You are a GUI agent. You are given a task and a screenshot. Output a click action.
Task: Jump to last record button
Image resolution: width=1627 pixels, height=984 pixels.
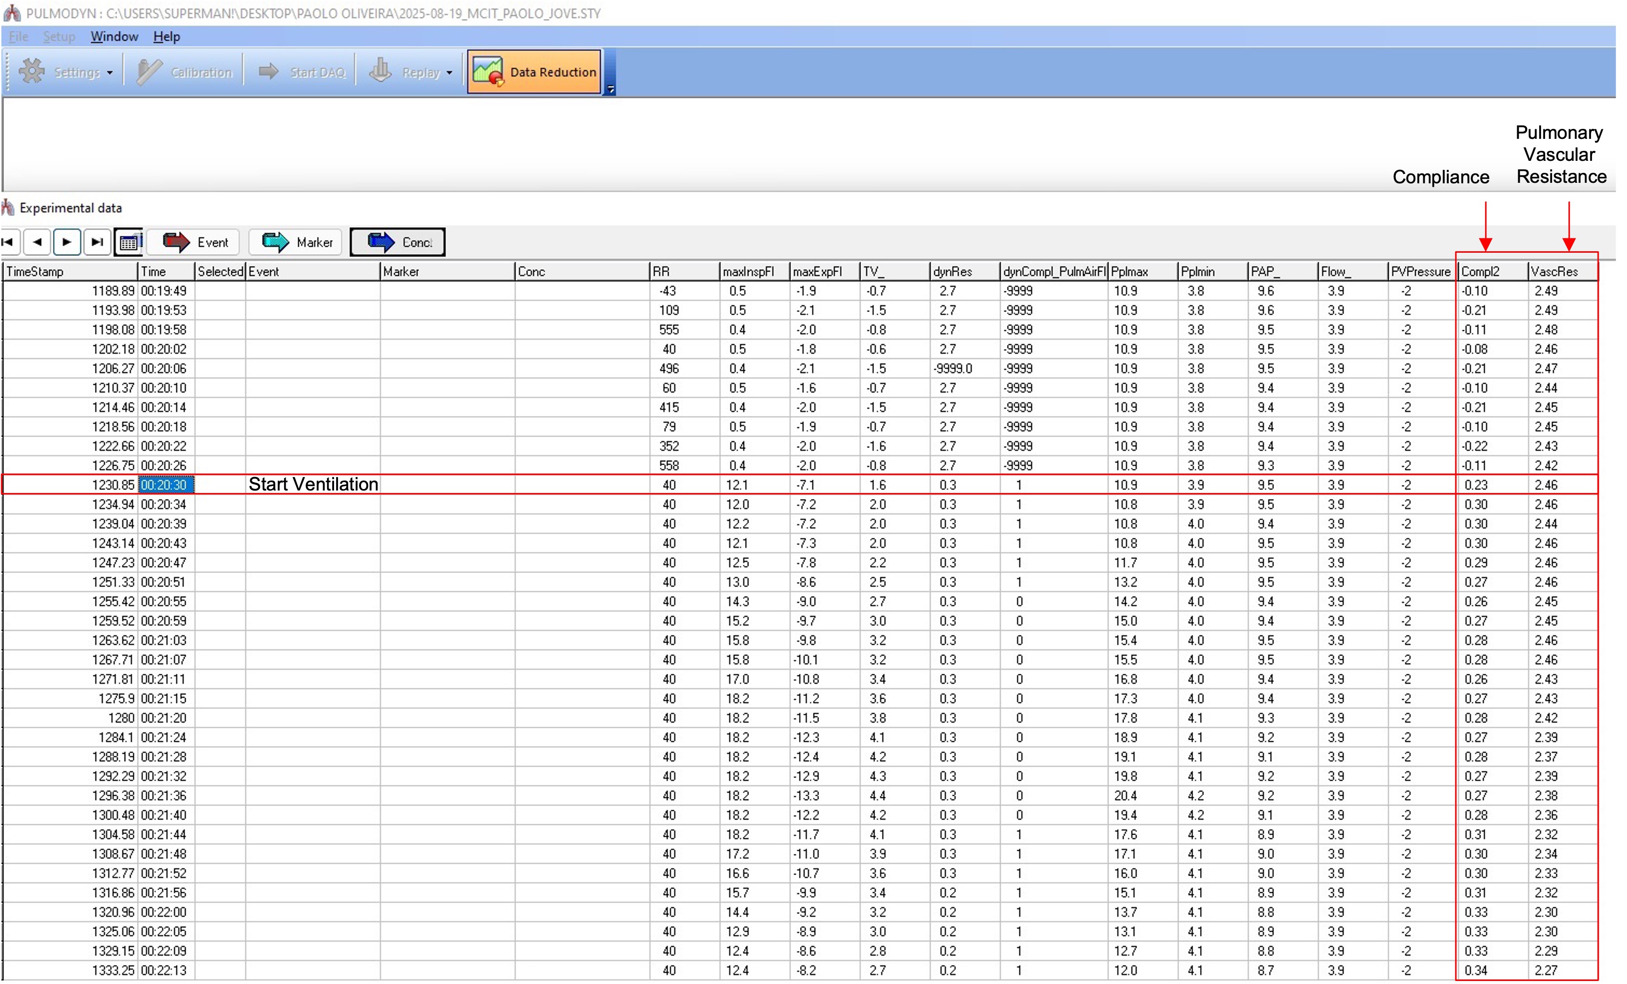coord(97,242)
